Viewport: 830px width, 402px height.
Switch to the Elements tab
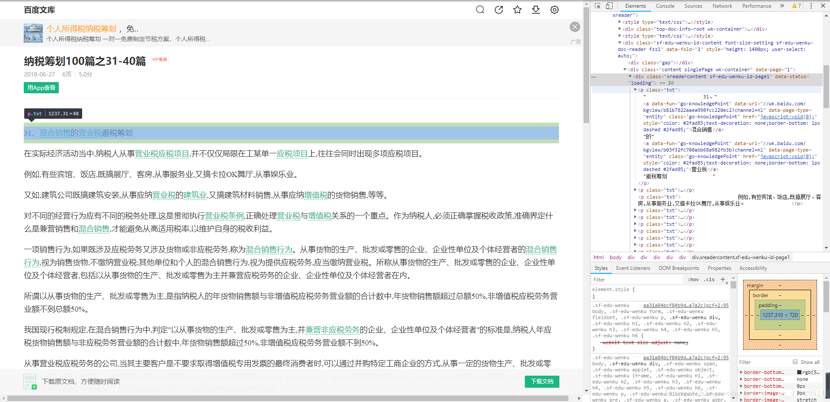[635, 6]
